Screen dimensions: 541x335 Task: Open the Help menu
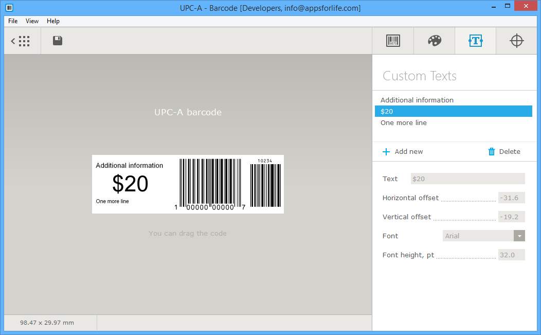coord(53,21)
